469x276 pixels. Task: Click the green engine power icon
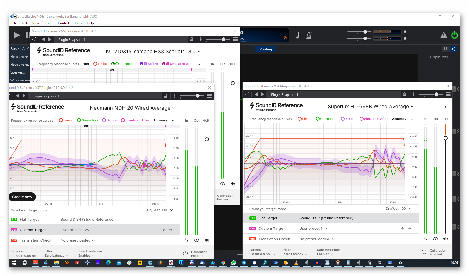[x=454, y=35]
